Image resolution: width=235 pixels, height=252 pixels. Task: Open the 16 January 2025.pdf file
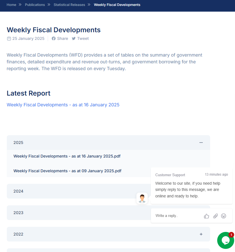point(67,156)
